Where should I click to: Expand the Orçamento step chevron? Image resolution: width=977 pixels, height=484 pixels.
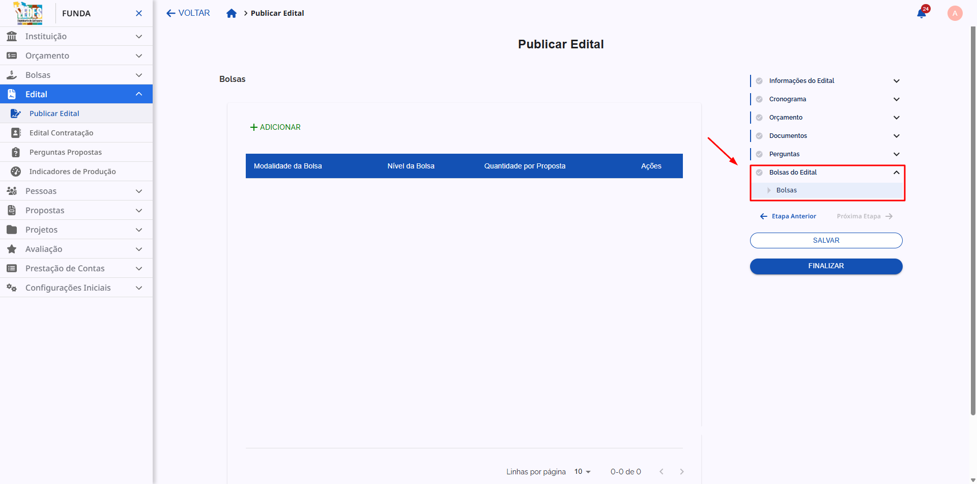pos(896,118)
